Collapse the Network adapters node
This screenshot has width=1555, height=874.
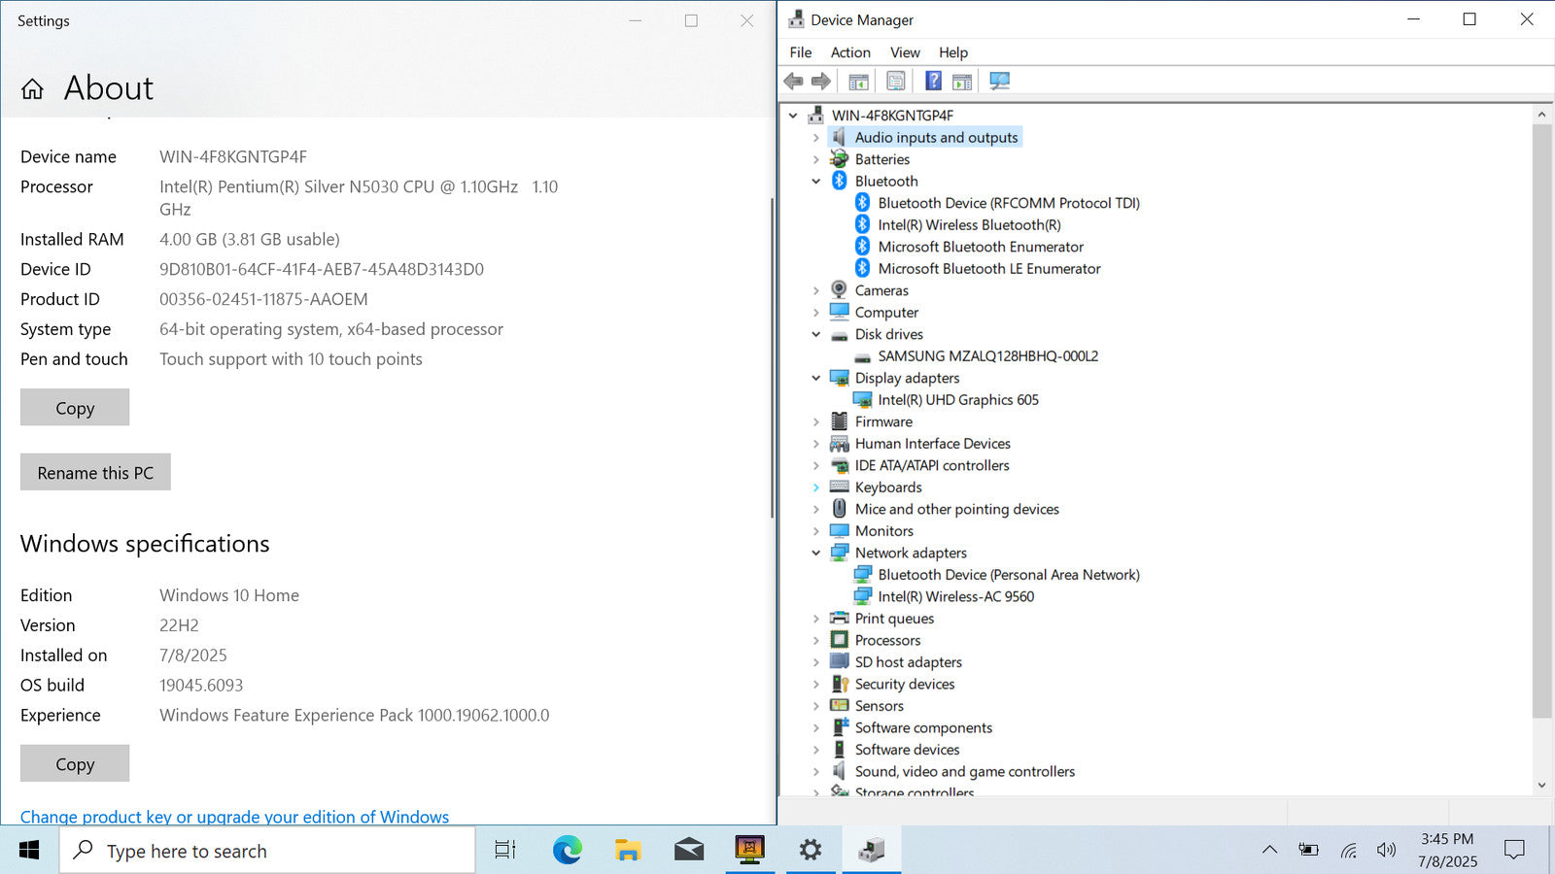[x=816, y=554]
